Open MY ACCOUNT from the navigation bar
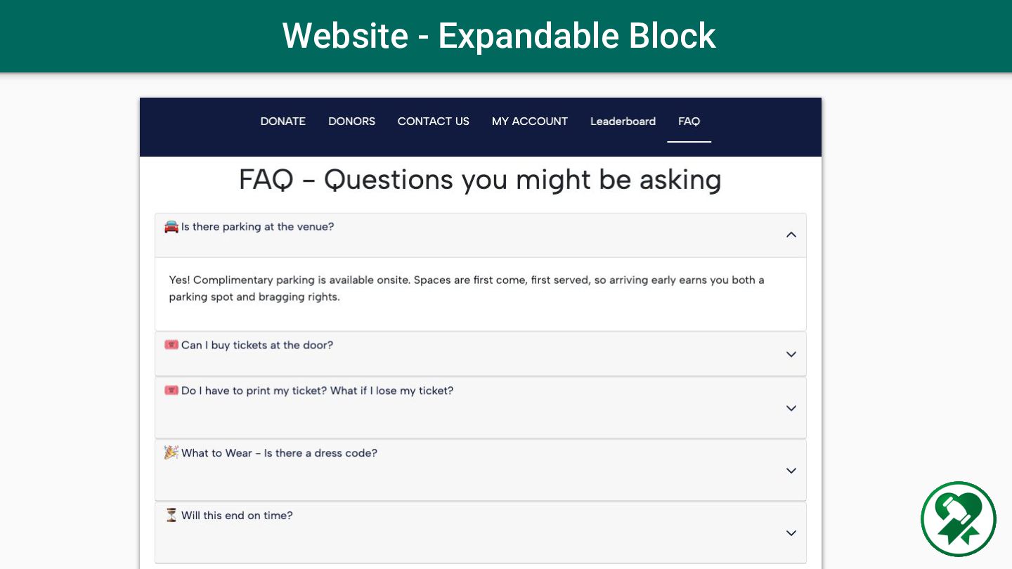Screen dimensions: 1012x569 click(x=530, y=122)
